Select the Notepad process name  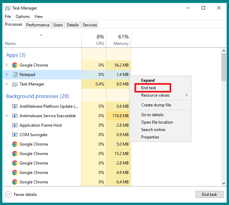[27, 75]
